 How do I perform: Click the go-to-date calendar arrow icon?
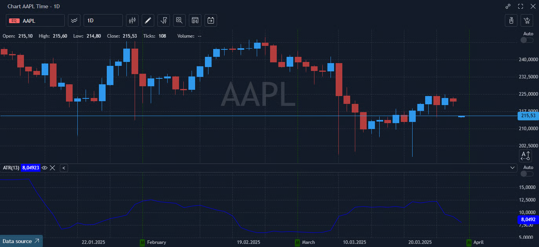click(x=211, y=20)
